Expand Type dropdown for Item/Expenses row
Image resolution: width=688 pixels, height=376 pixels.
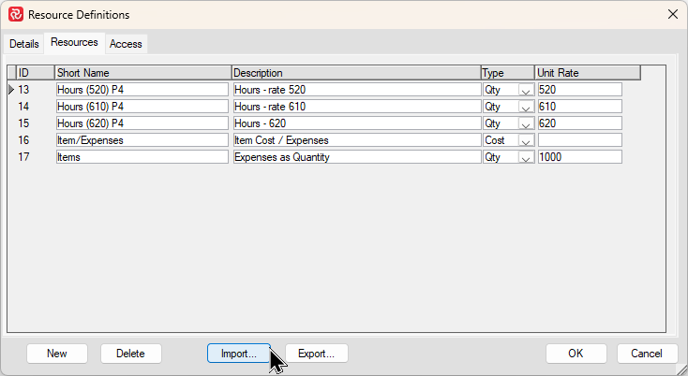[525, 140]
